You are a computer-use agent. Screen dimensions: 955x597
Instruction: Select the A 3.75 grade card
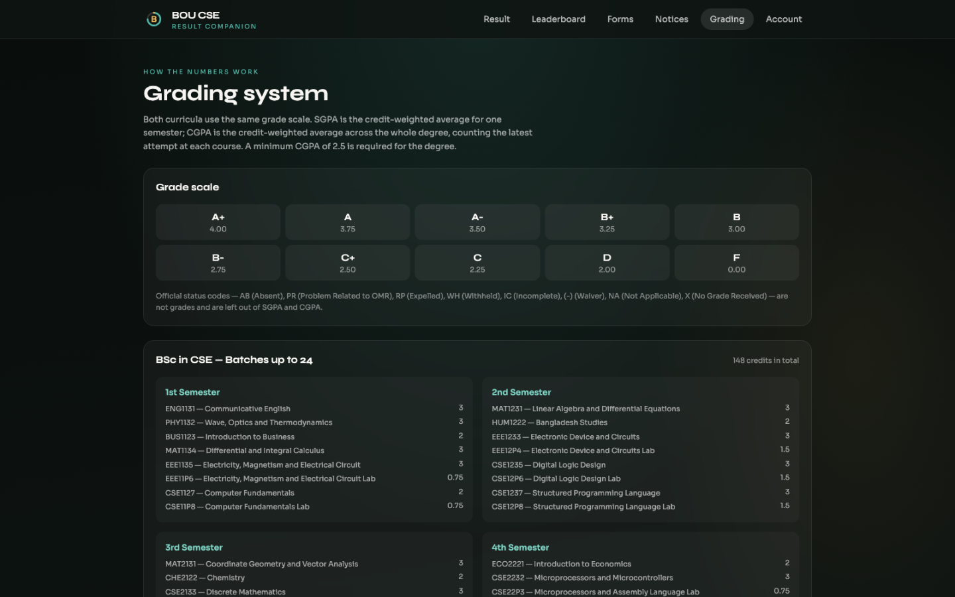(x=348, y=222)
